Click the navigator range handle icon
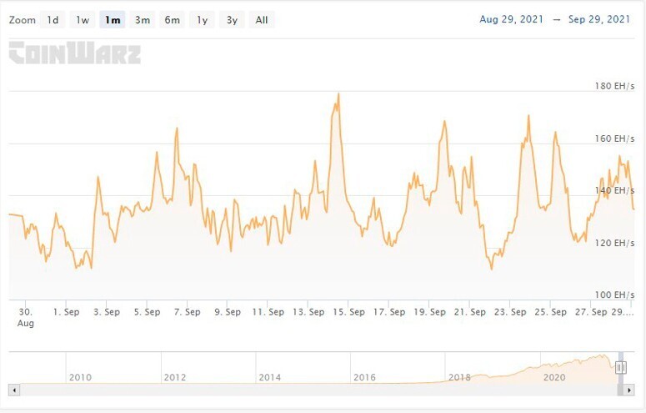Viewport: 646px width, 413px height. point(620,367)
